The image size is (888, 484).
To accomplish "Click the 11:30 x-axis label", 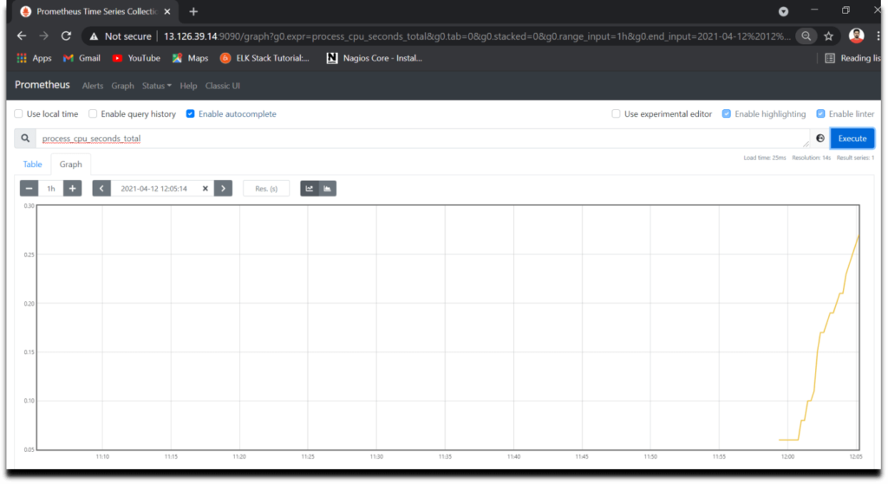I will click(x=376, y=457).
